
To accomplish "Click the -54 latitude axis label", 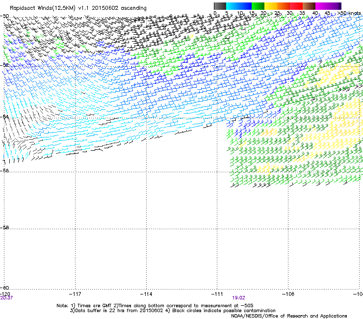I will click(4, 116).
